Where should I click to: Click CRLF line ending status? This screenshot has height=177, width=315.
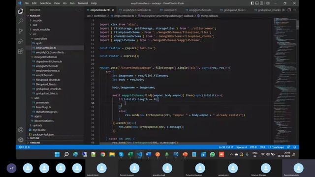click(x=262, y=147)
